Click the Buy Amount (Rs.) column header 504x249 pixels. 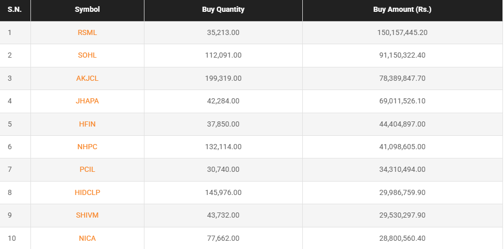pos(402,10)
